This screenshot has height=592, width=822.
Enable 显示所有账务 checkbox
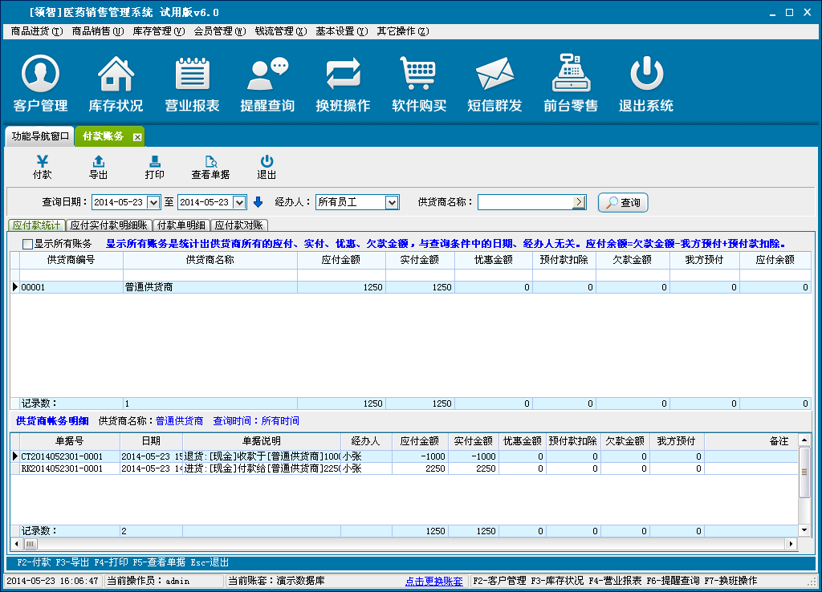point(27,244)
